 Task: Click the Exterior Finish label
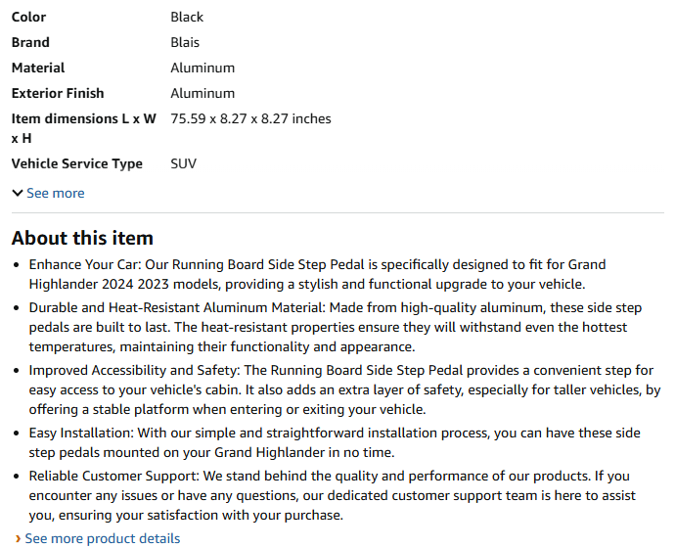pos(58,93)
